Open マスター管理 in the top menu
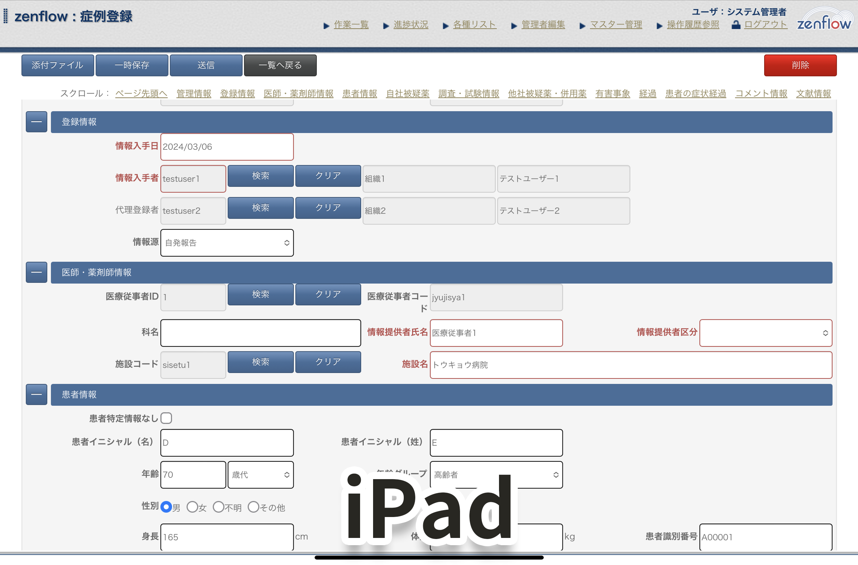This screenshot has width=858, height=565. (616, 25)
